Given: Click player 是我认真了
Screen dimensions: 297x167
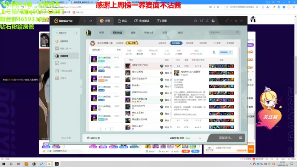Looking at the screenshot, I should click(137, 126).
